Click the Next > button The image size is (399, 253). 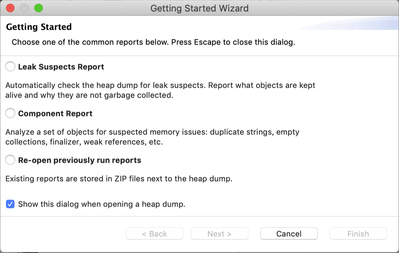pyautogui.click(x=219, y=234)
